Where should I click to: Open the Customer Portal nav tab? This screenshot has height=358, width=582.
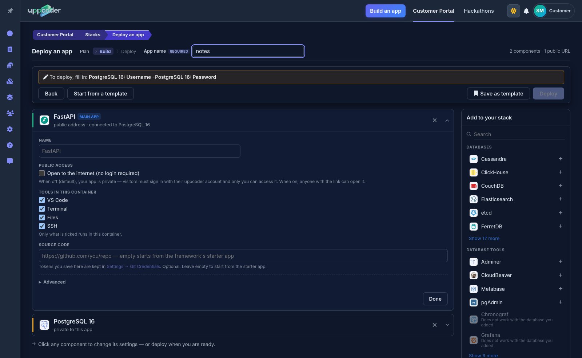434,11
